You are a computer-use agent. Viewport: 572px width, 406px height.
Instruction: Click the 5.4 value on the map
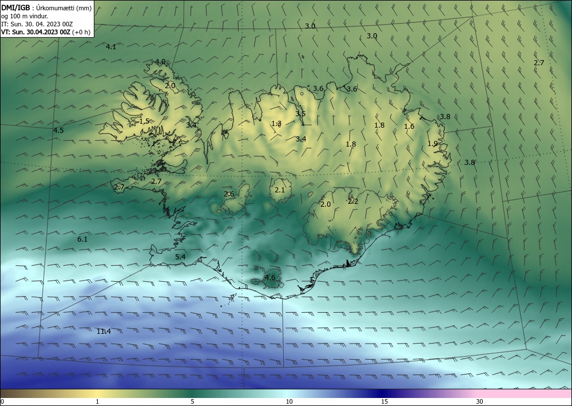(180, 257)
